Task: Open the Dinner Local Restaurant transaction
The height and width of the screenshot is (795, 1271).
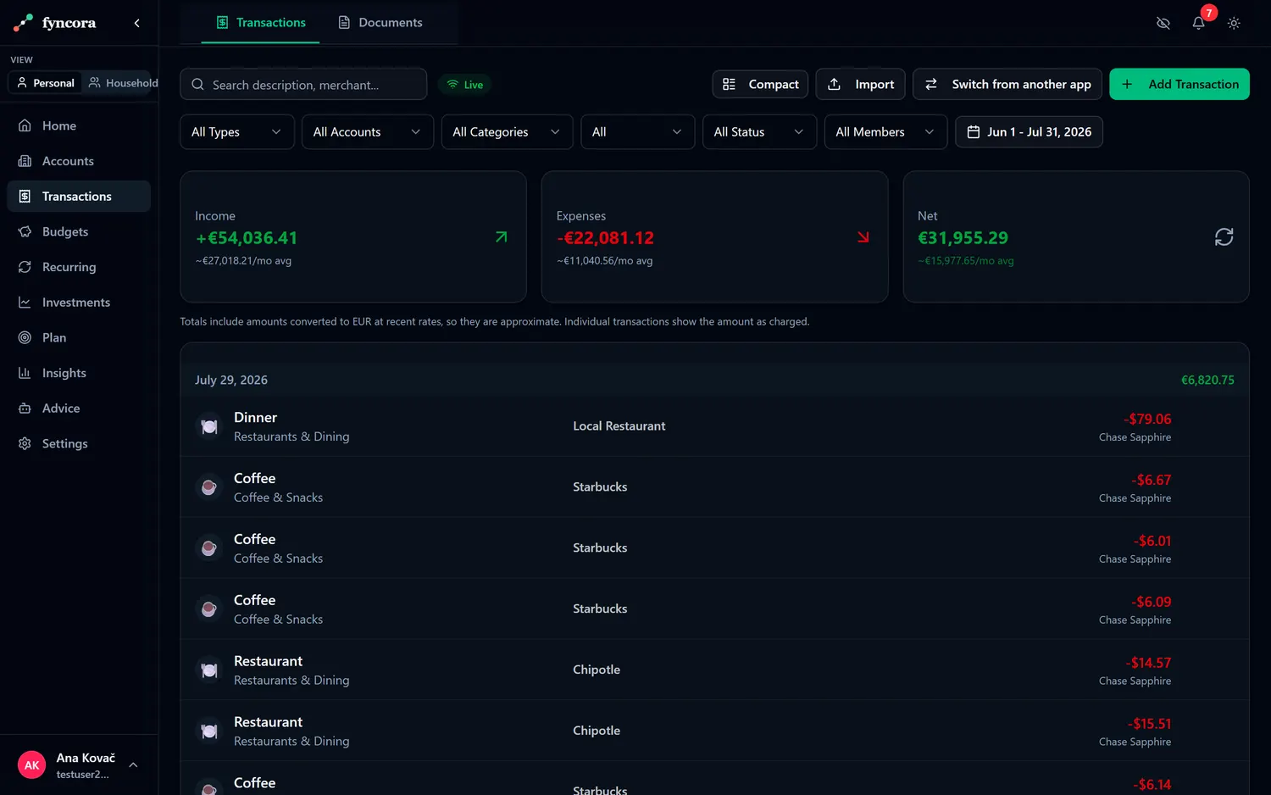Action: tap(714, 426)
